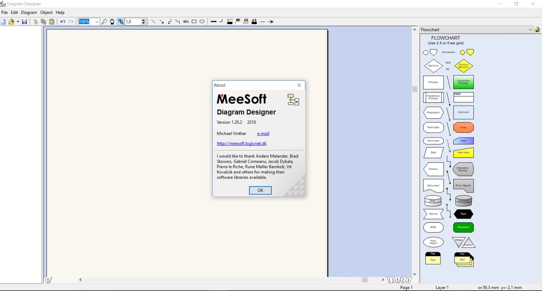Open the Diagram menu

(29, 13)
